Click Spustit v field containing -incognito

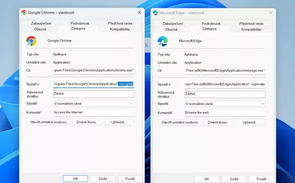click(93, 84)
